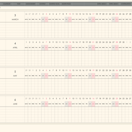Click the JUNE month label
Viewport: 132px width, 132px height.
(x=15, y=104)
